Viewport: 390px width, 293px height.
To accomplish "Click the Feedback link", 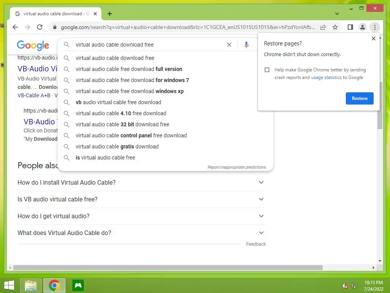I will (x=256, y=244).
